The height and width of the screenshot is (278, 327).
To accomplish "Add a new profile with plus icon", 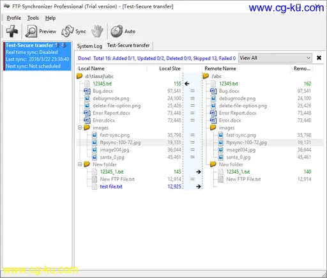I will [x=12, y=31].
